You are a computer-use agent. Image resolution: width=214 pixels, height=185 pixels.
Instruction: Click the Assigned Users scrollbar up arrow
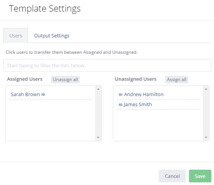tap(98, 89)
